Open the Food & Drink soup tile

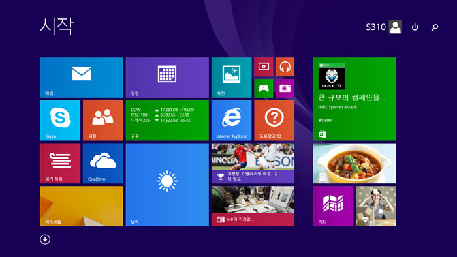pyautogui.click(x=355, y=163)
